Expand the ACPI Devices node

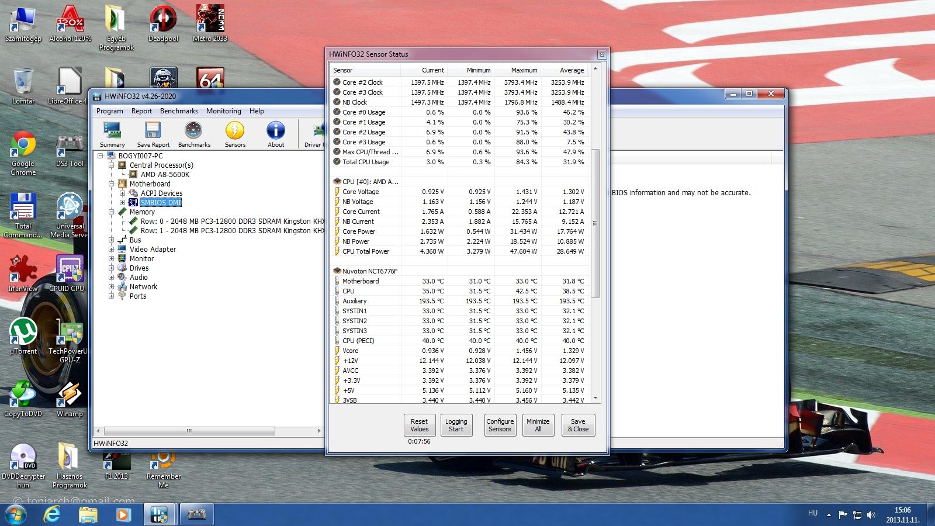tap(122, 193)
